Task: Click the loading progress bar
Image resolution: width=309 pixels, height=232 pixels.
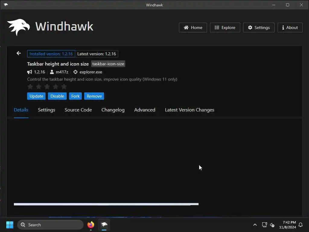Action: coord(106,204)
